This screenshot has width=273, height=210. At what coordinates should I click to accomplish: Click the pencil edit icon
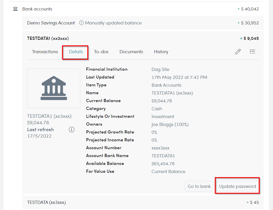tap(238, 51)
